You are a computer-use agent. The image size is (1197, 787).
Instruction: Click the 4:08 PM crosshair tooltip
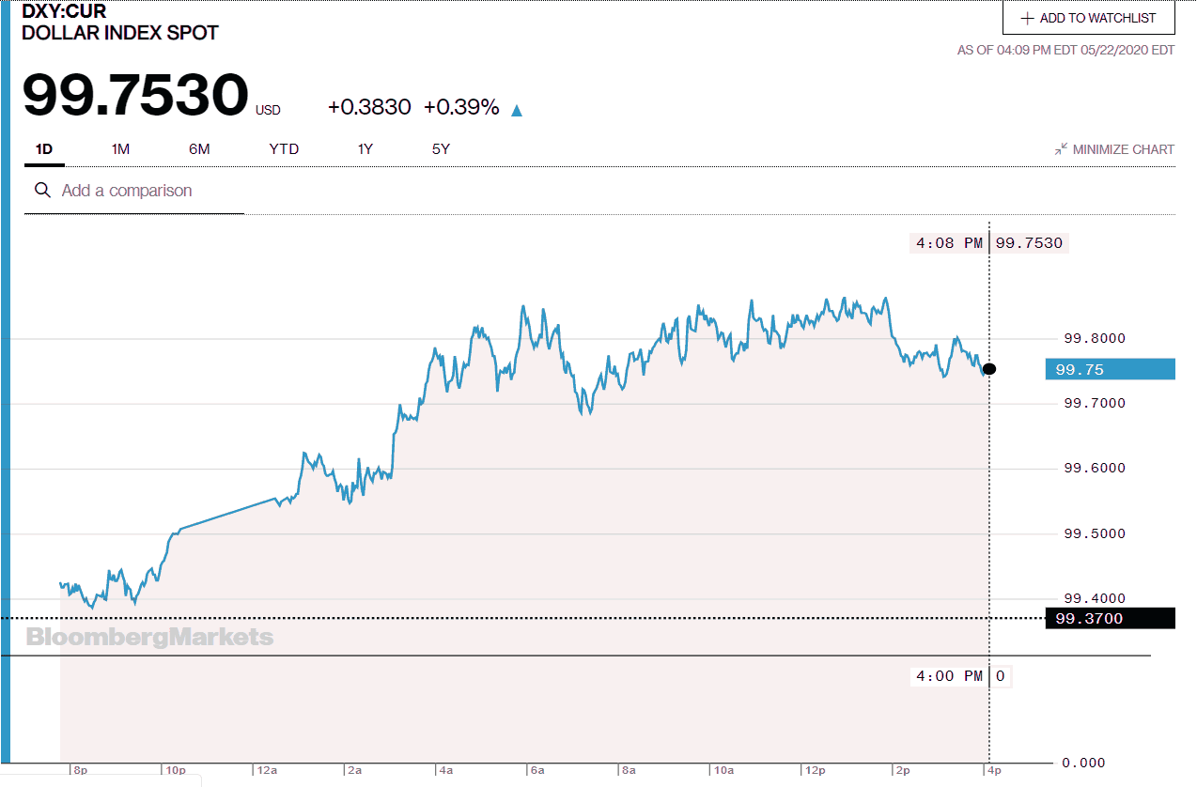tap(988, 243)
